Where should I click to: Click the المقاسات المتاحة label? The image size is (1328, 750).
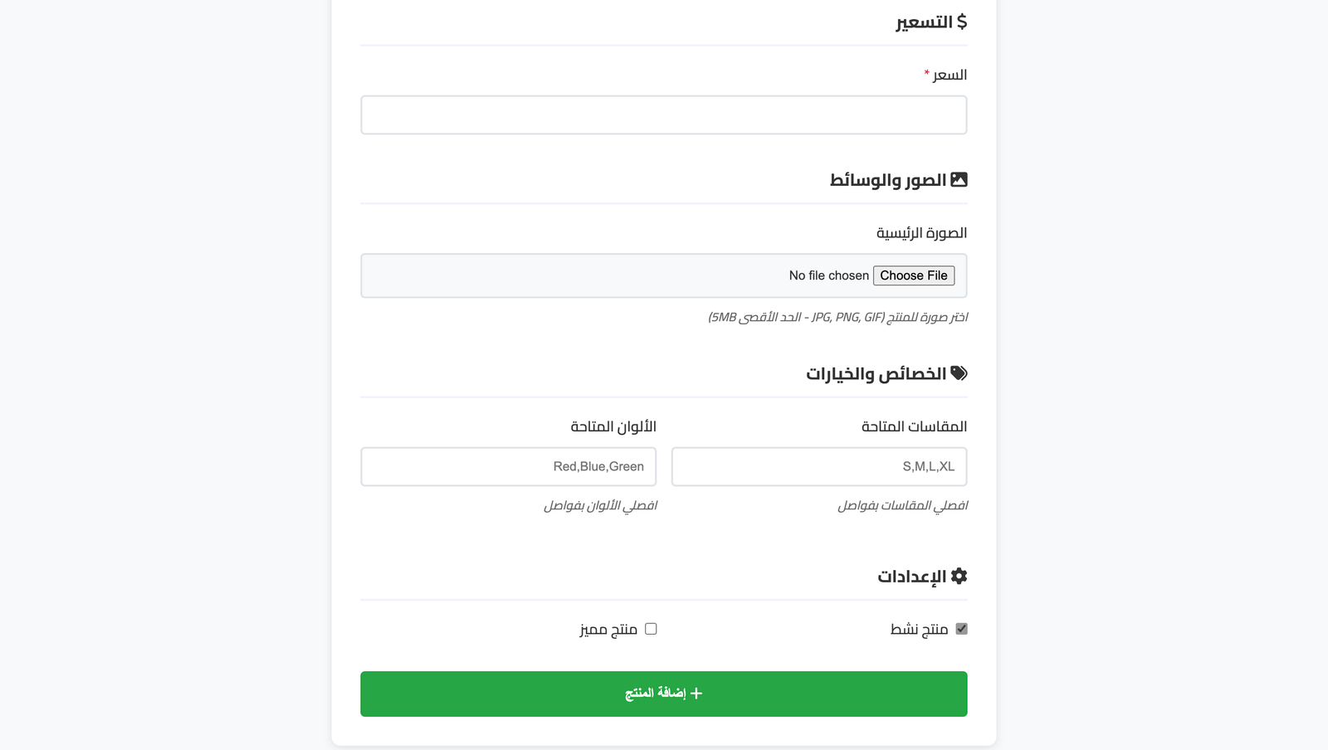pos(914,426)
